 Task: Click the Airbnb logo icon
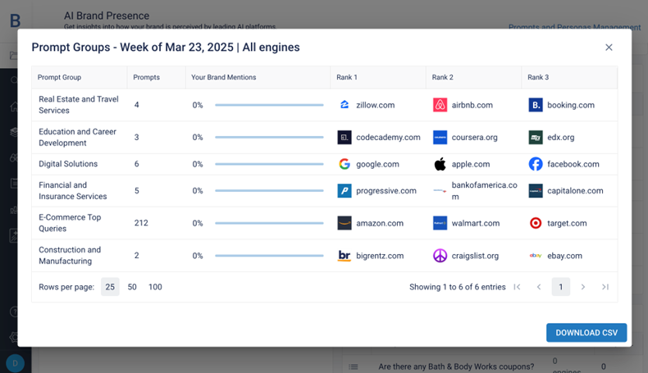[x=440, y=105]
